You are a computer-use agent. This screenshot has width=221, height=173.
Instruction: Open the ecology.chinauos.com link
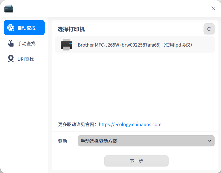click(x=130, y=124)
